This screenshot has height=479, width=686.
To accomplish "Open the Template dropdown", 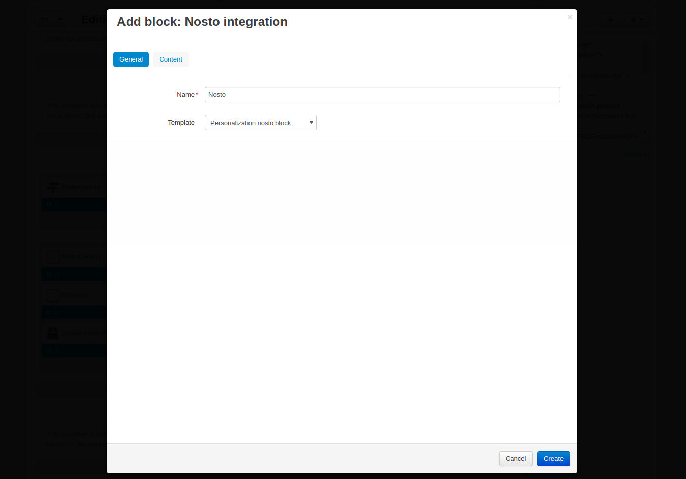I will coord(261,123).
